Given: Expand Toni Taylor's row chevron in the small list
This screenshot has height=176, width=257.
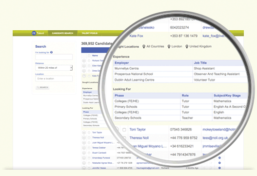Looking at the screenshot, I should point(84,133).
